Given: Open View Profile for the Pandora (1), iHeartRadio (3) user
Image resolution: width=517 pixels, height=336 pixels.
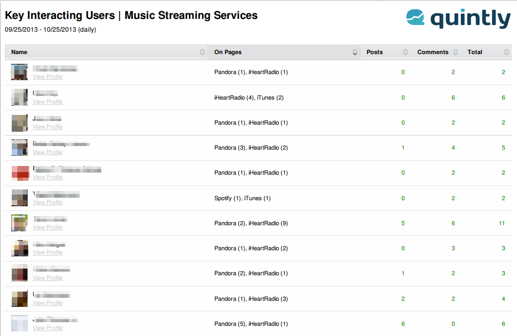Looking at the screenshot, I should [47, 303].
